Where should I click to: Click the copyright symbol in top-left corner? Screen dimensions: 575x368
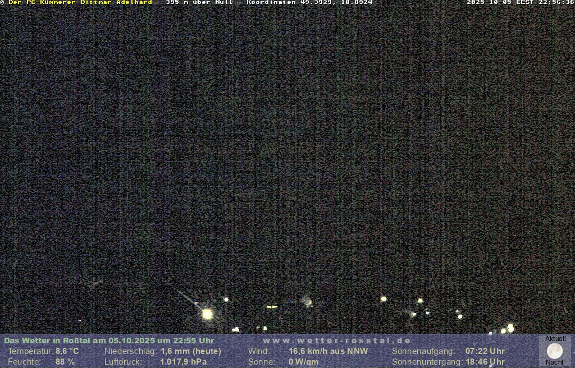(x=2, y=2)
